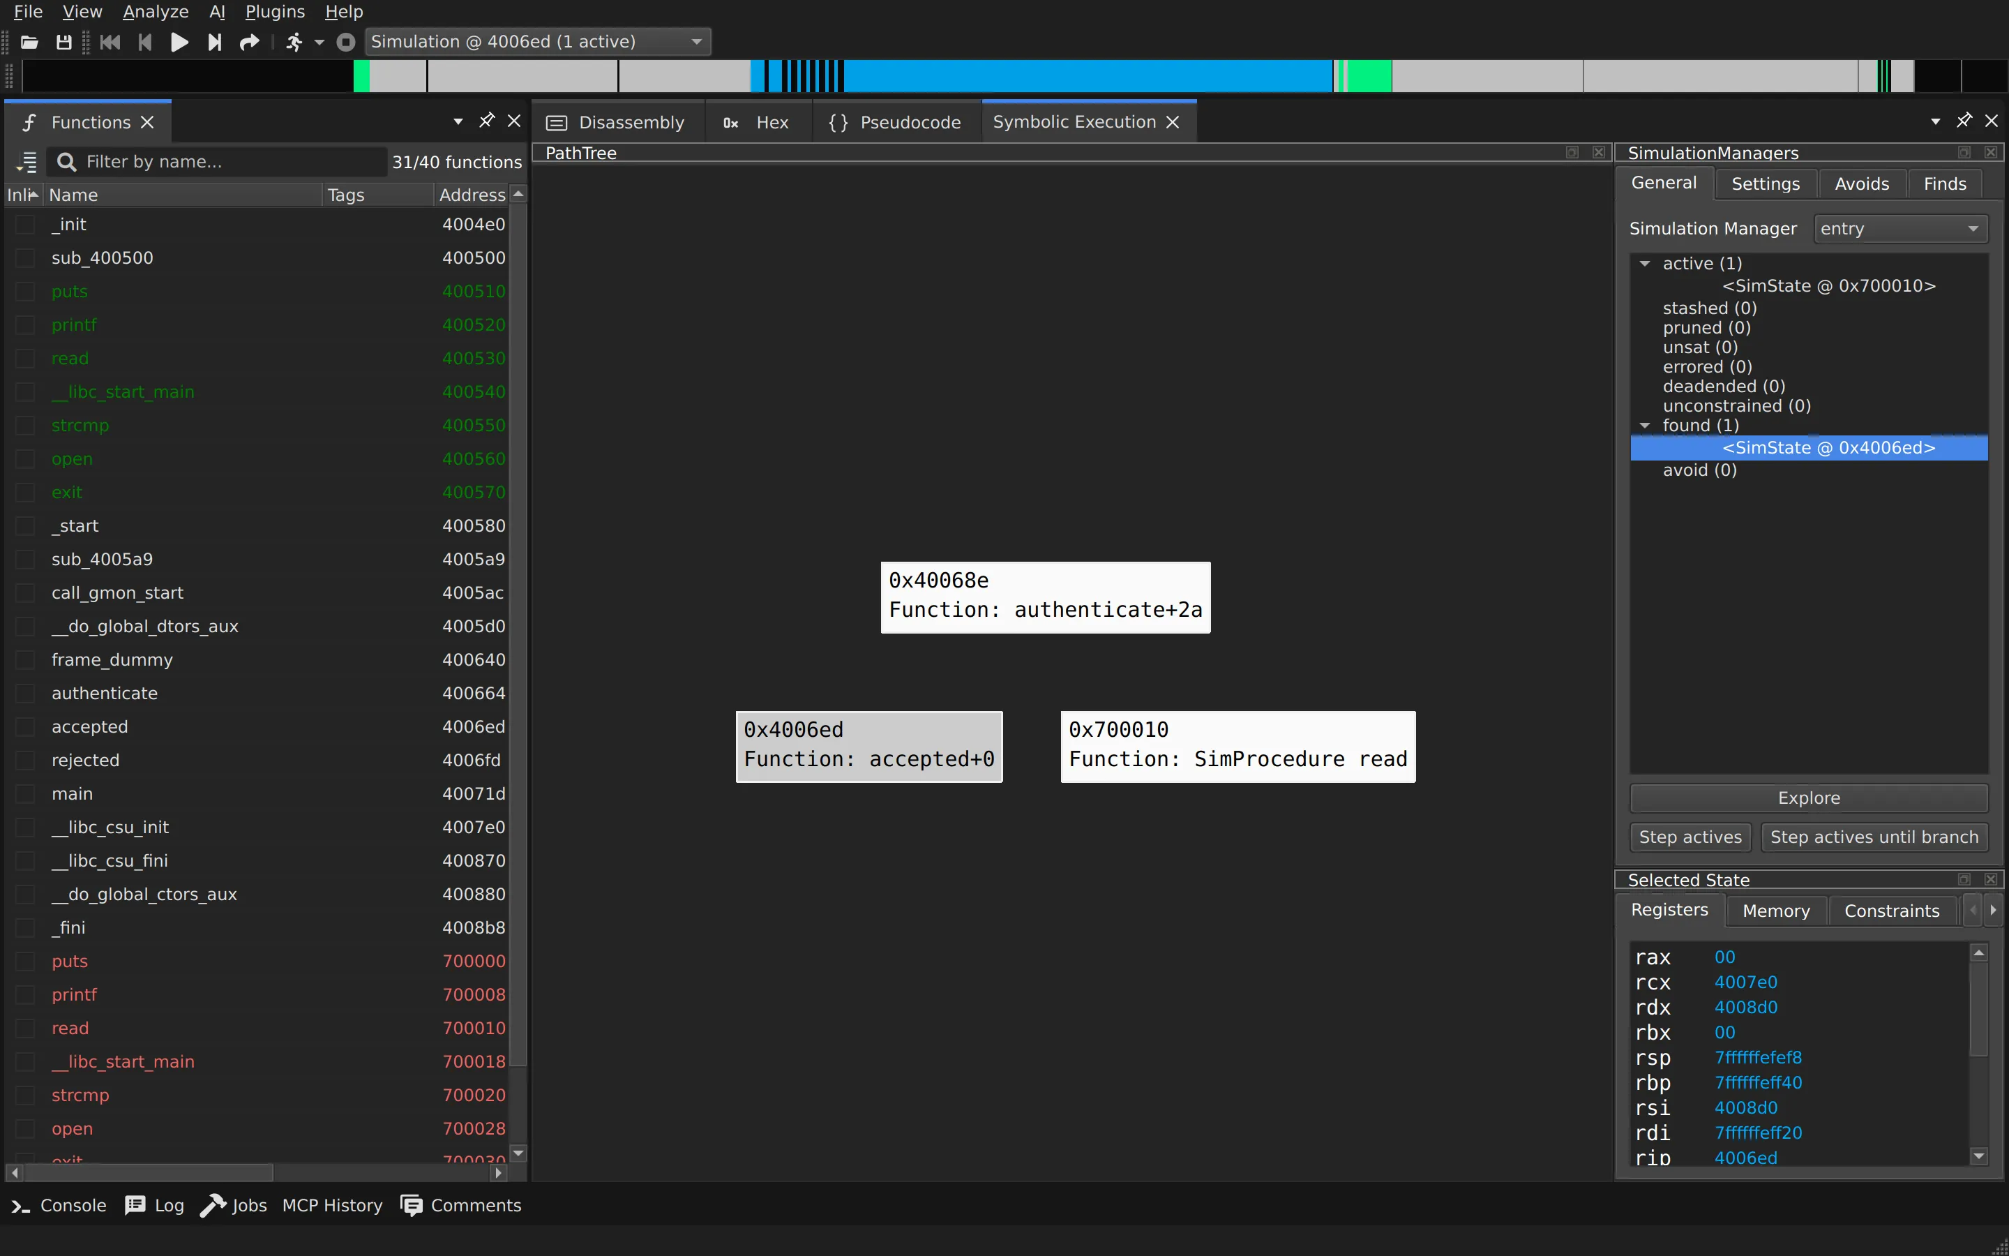Click the save floppy disk icon
Viewport: 2009px width, 1256px height.
pyautogui.click(x=63, y=43)
